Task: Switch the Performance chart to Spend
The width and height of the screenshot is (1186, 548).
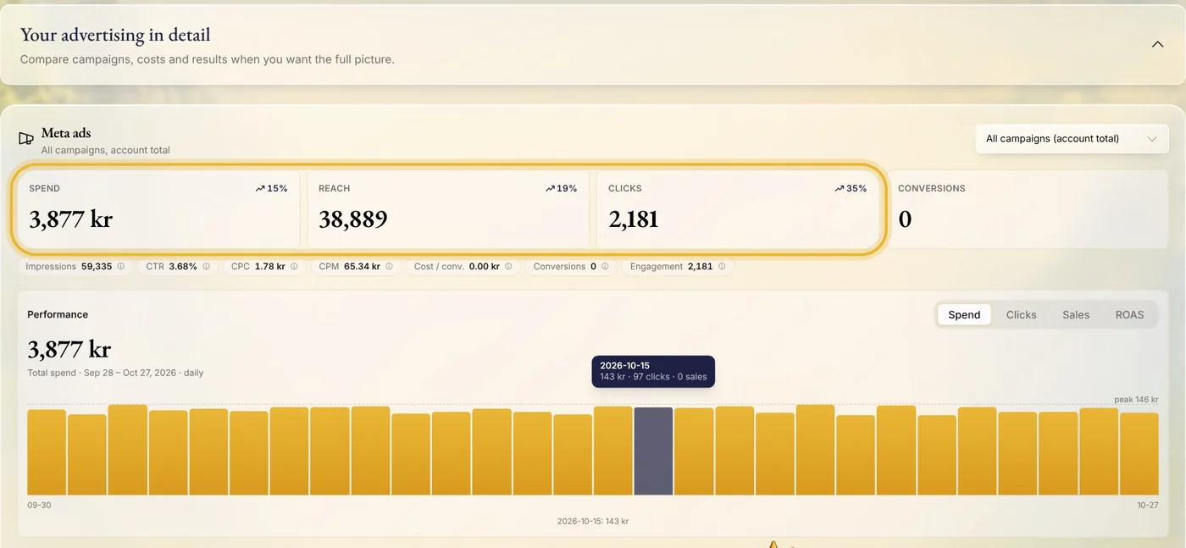Action: pos(964,314)
